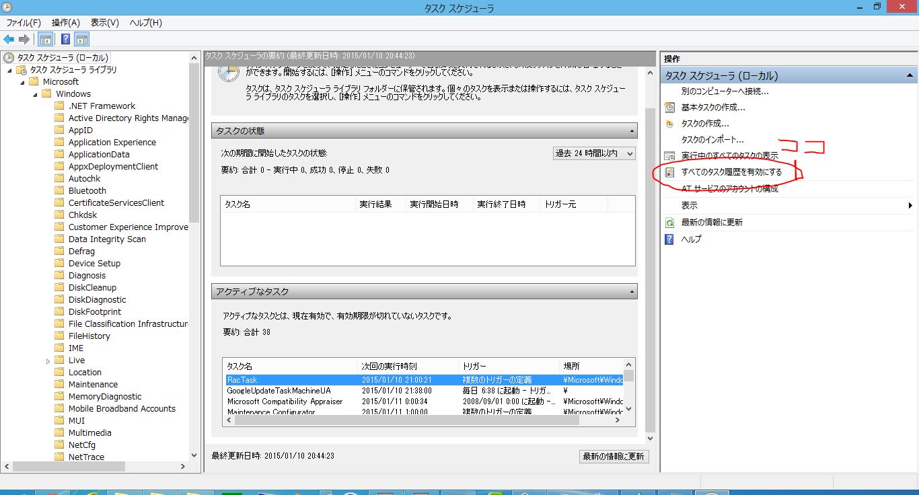Click AT サービスのアカウントの構成 action
This screenshot has width=919, height=495.
[729, 189]
